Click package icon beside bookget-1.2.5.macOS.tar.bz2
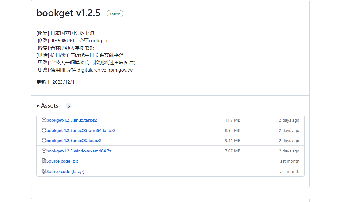 (44, 141)
